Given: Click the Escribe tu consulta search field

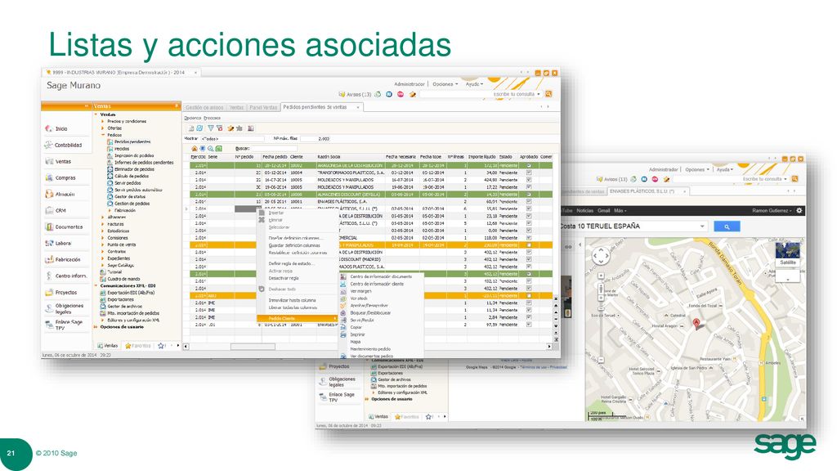Looking at the screenshot, I should pyautogui.click(x=481, y=94).
